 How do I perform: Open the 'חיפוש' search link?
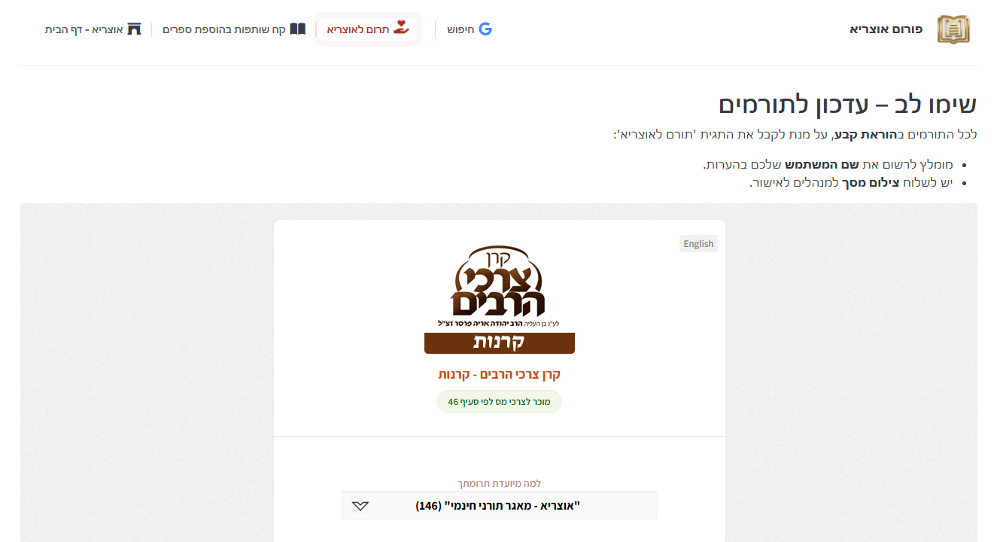point(460,29)
